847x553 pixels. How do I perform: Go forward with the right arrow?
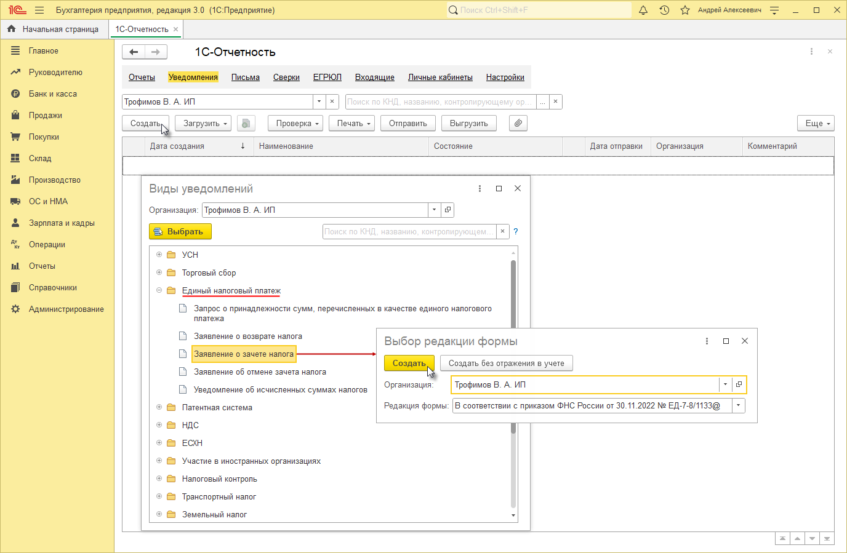point(156,52)
